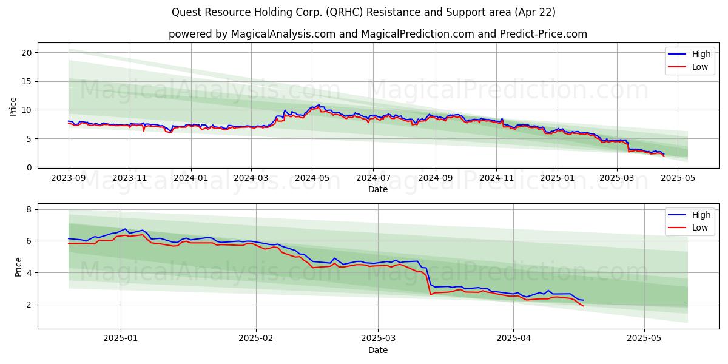Click the '2025-03' date label on bottom chart

click(378, 339)
